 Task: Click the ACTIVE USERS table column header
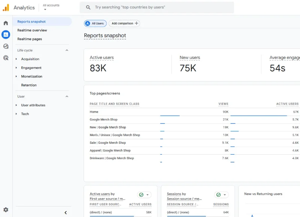[x=287, y=104]
